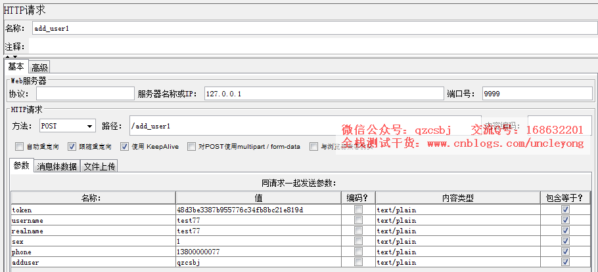Check the 编码 checkbox in token row

point(359,210)
